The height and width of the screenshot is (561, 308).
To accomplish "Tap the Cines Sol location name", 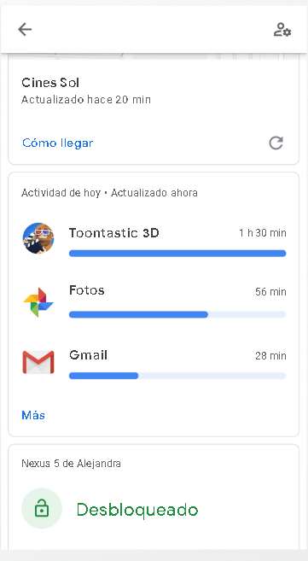I will [x=50, y=83].
